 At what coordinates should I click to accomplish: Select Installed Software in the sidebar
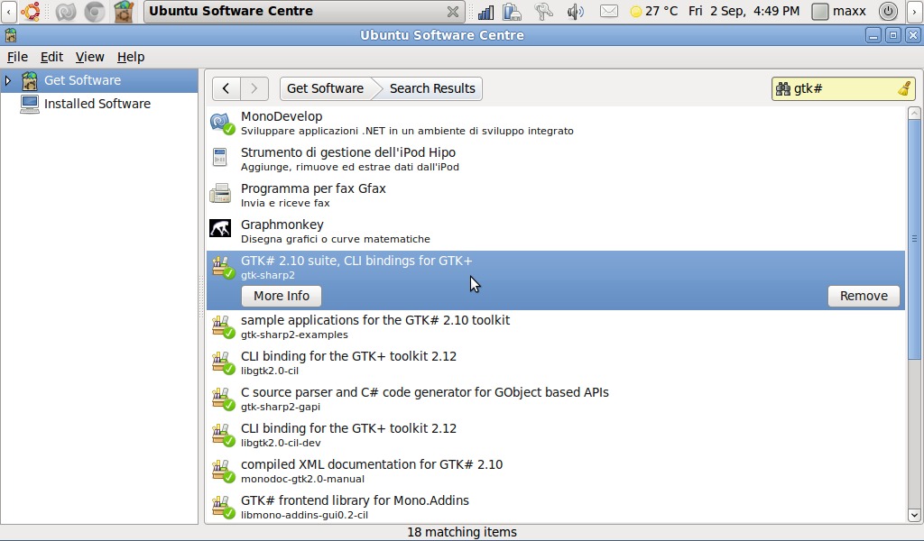(99, 104)
